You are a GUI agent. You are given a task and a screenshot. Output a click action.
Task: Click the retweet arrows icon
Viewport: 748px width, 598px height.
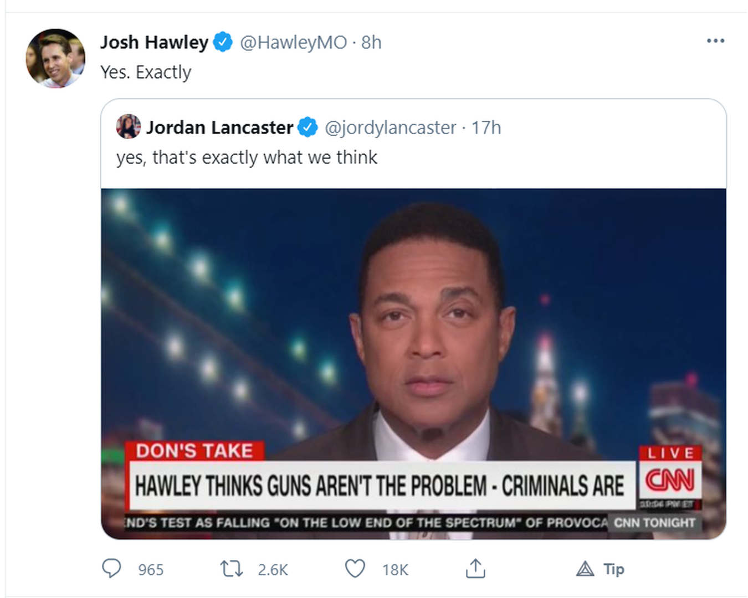coord(231,569)
